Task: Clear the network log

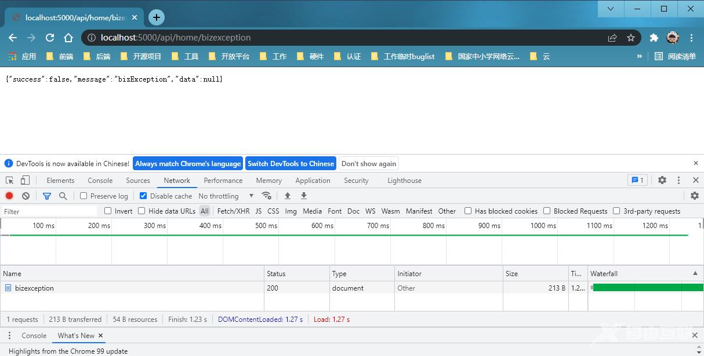Action: 26,196
